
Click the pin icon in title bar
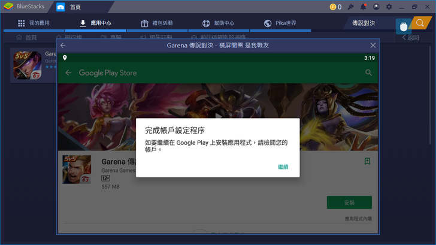click(x=350, y=7)
